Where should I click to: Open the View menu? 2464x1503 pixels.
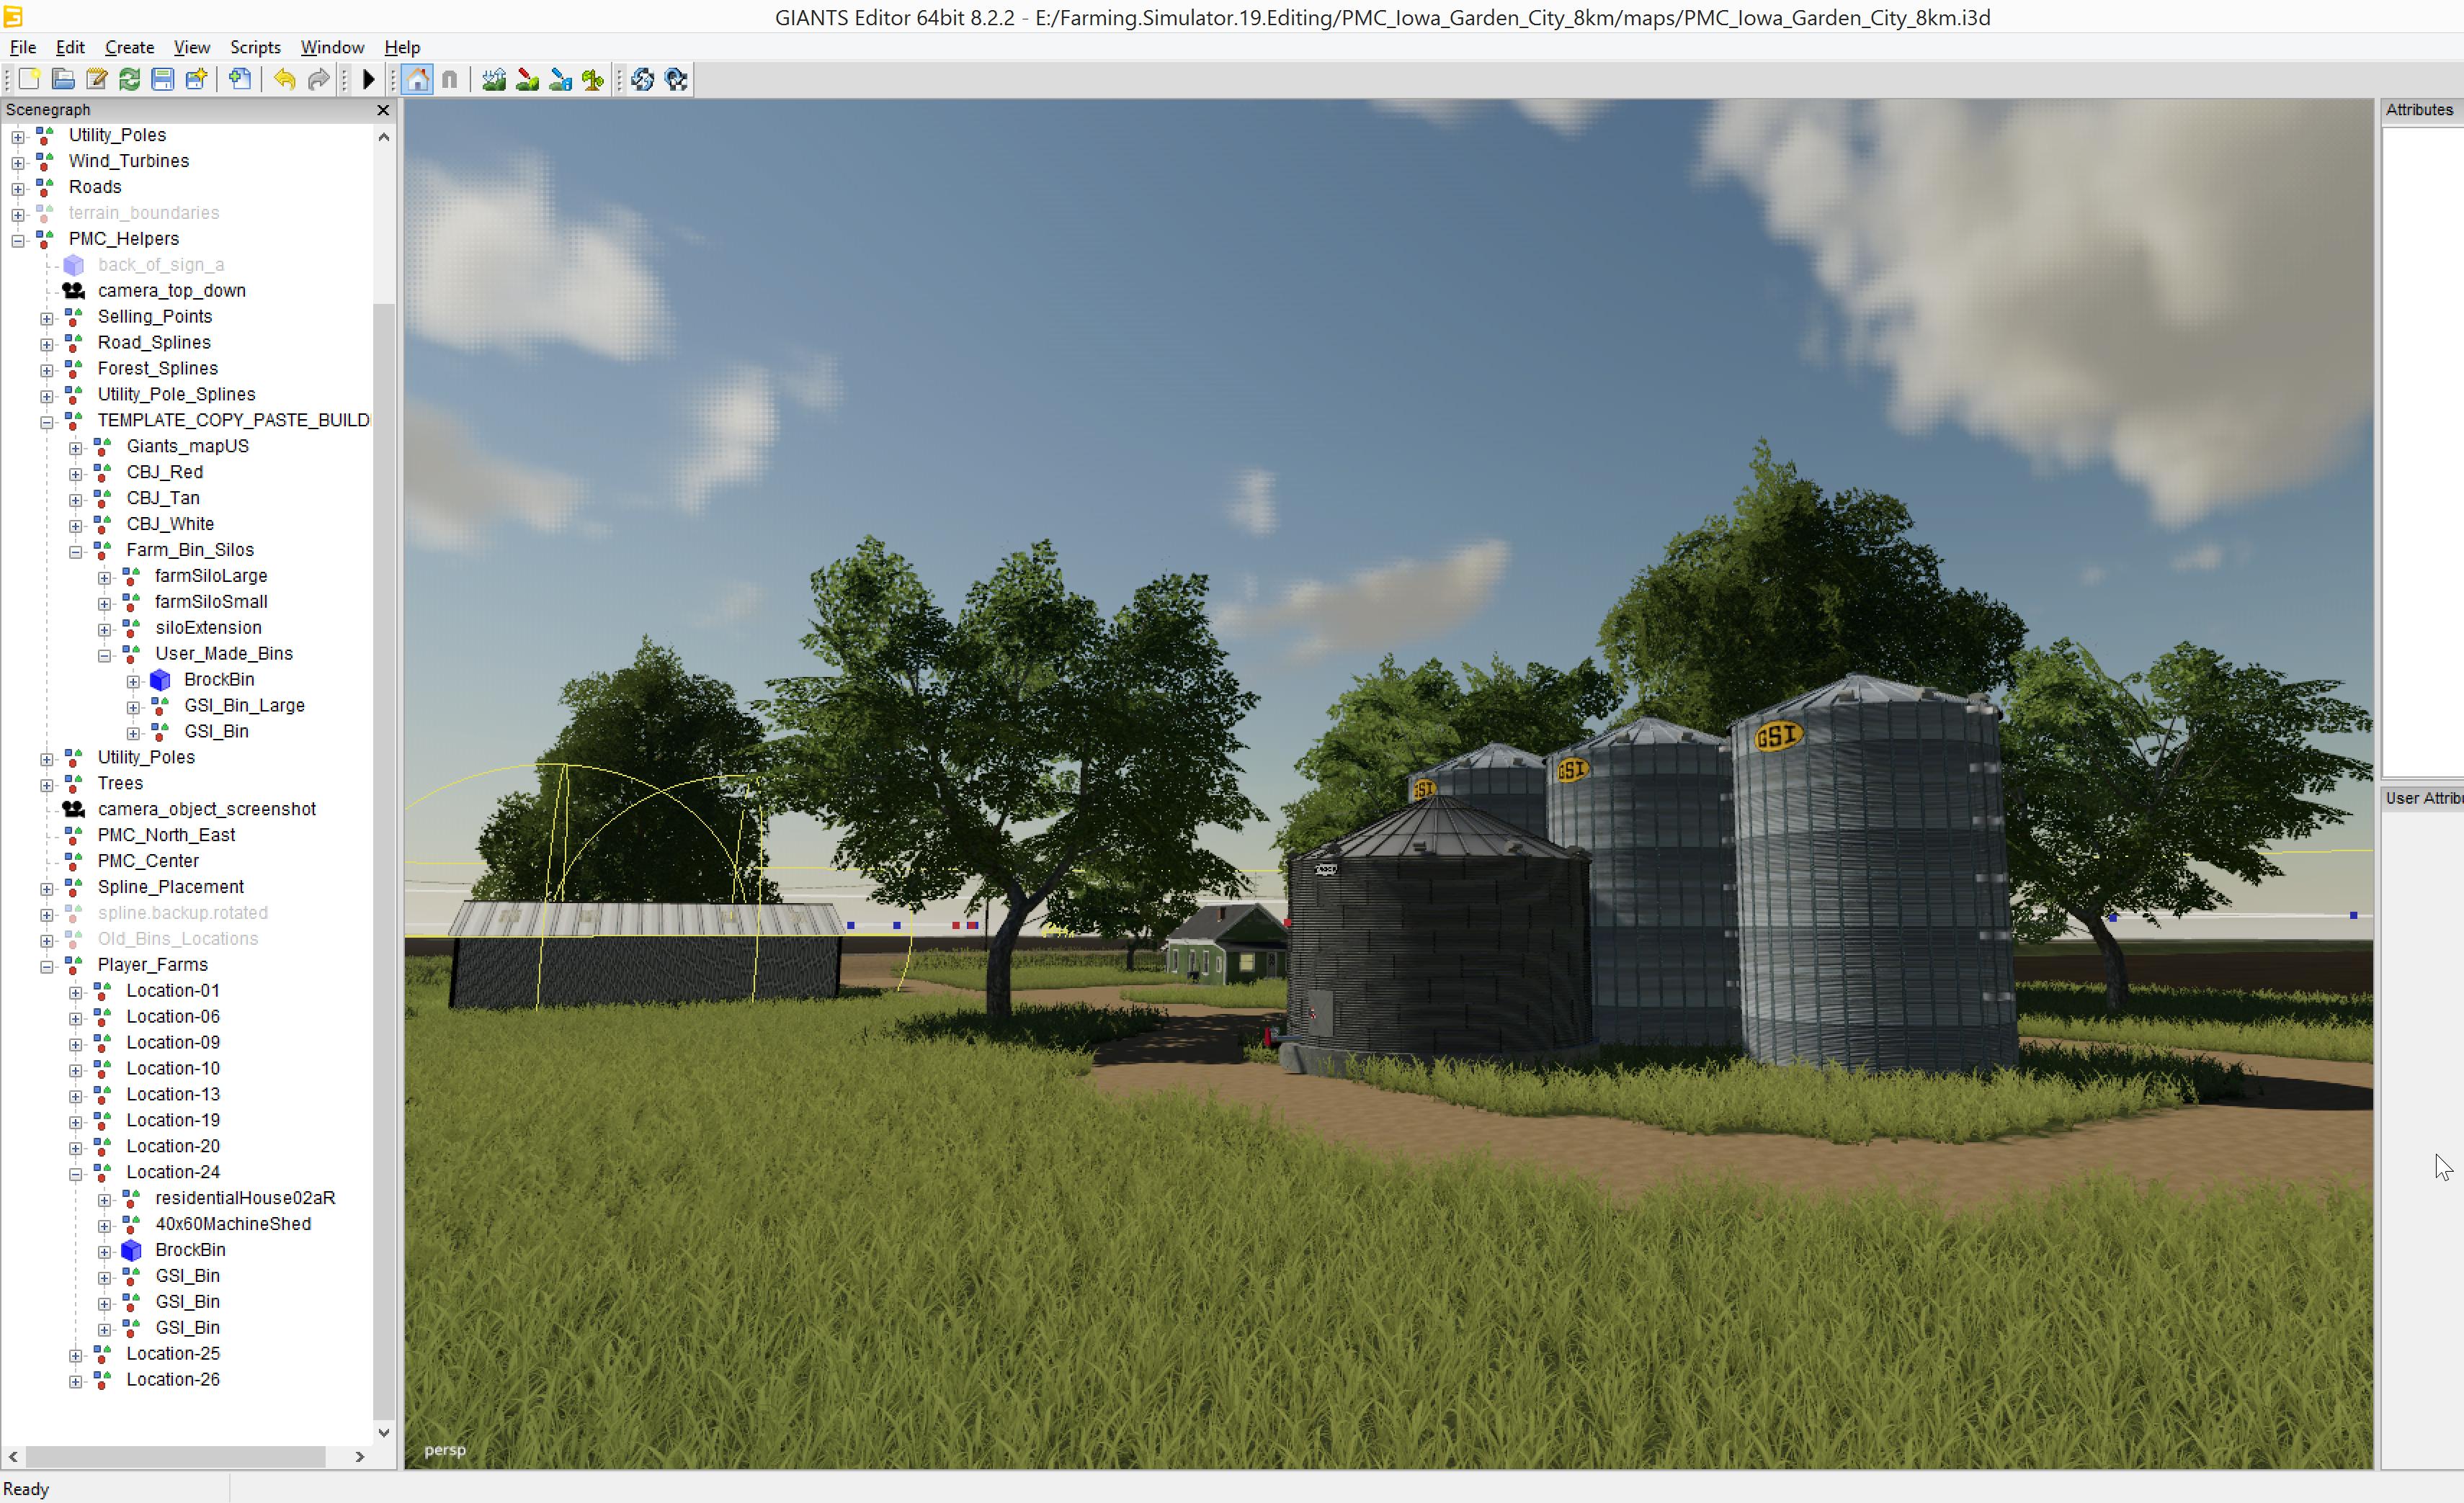click(192, 47)
